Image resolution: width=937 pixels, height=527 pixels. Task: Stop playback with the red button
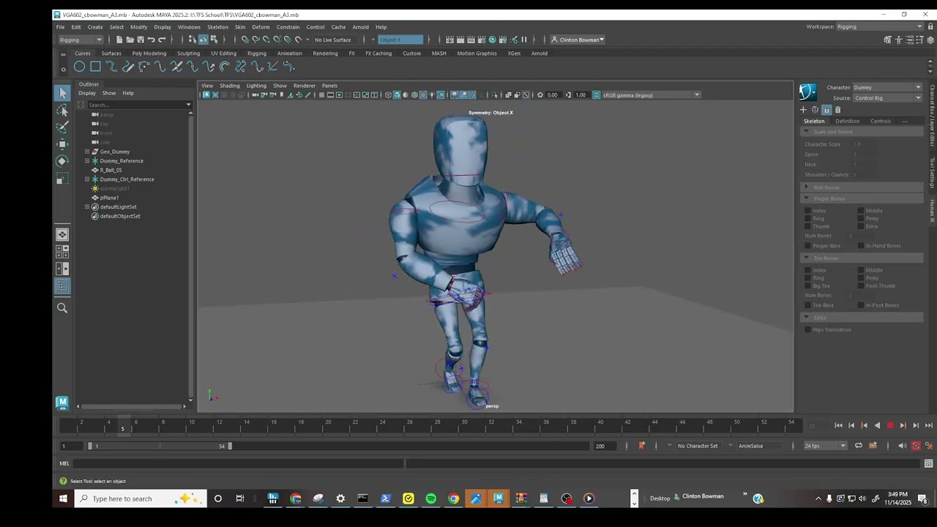click(x=890, y=425)
